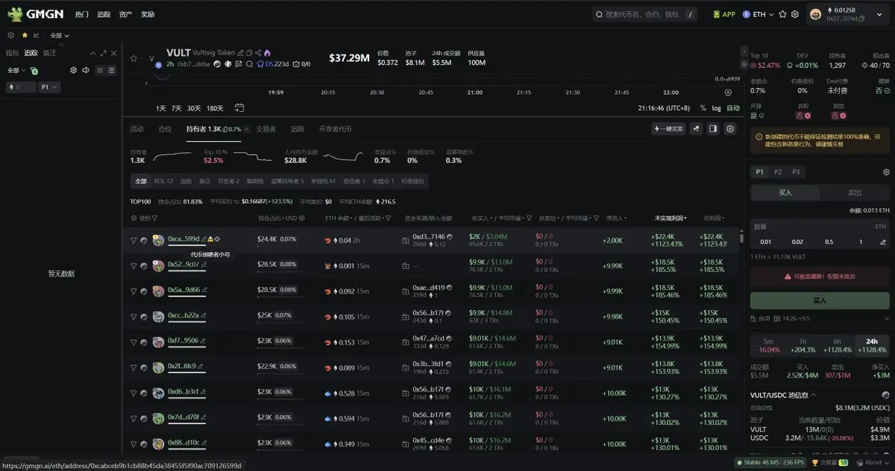Sort by 未实现利润 column header
The width and height of the screenshot is (895, 471).
(671, 218)
